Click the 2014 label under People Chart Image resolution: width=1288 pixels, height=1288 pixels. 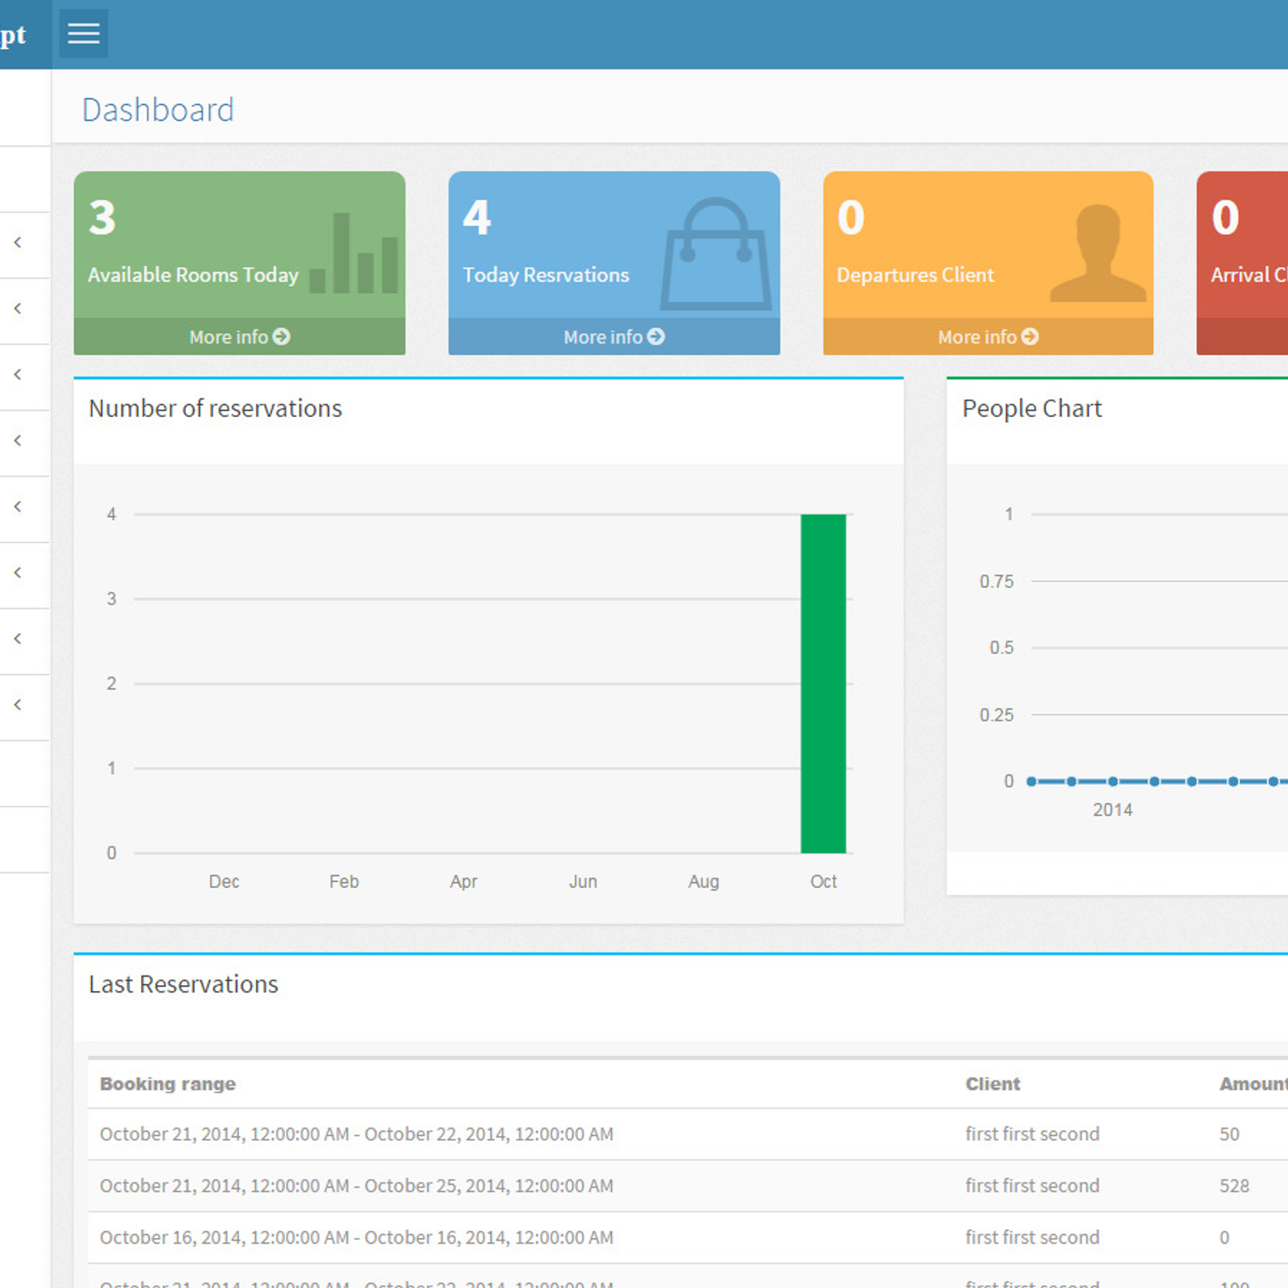click(1113, 810)
